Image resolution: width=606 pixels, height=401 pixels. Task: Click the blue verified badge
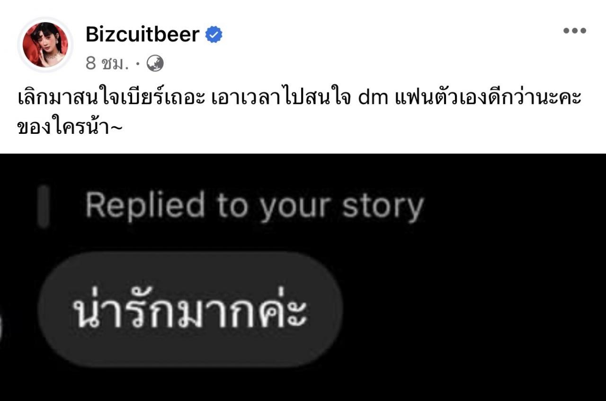[214, 35]
